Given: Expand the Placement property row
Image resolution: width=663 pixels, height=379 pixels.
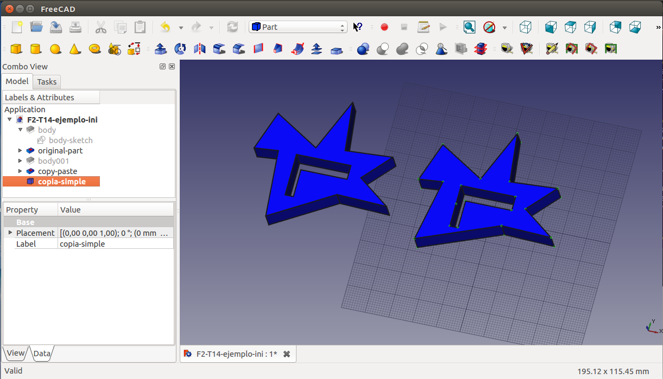Looking at the screenshot, I should 10,233.
